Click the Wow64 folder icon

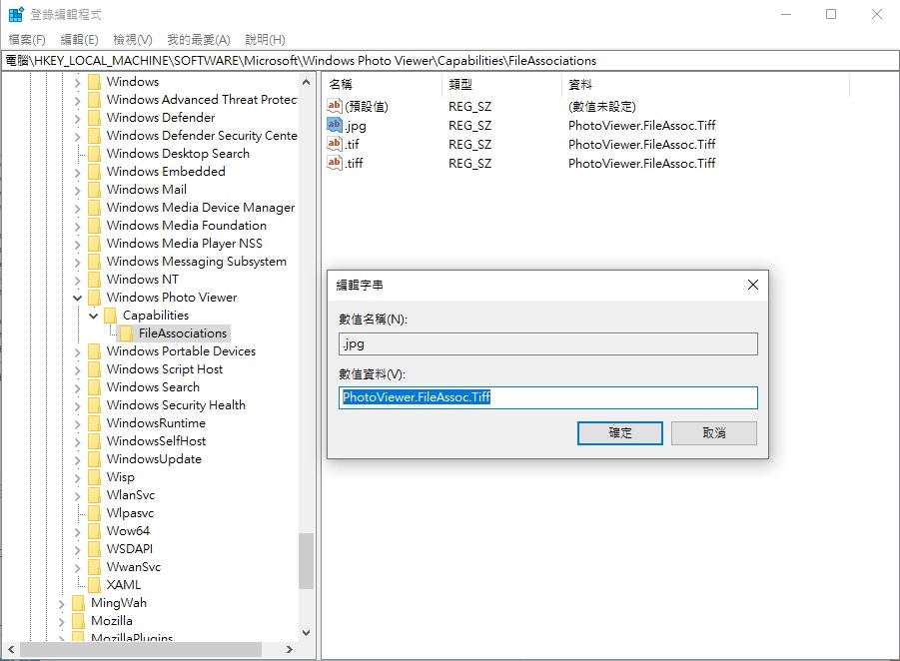click(x=95, y=531)
